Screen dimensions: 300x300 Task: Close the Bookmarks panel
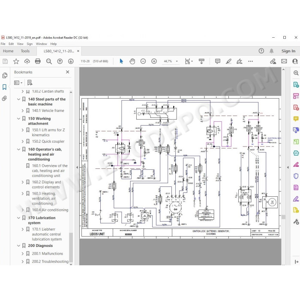pyautogui.click(x=68, y=72)
